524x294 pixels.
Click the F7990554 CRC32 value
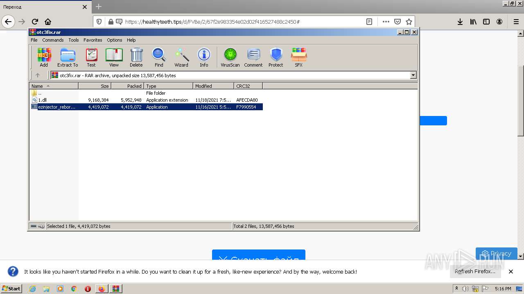pyautogui.click(x=246, y=107)
